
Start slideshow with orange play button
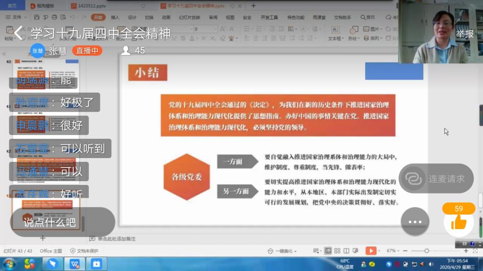[371, 251]
